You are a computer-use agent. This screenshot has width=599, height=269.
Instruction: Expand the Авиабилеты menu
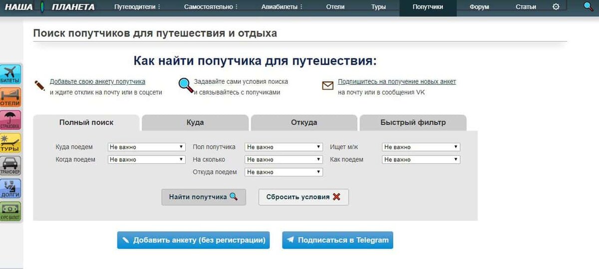click(282, 7)
